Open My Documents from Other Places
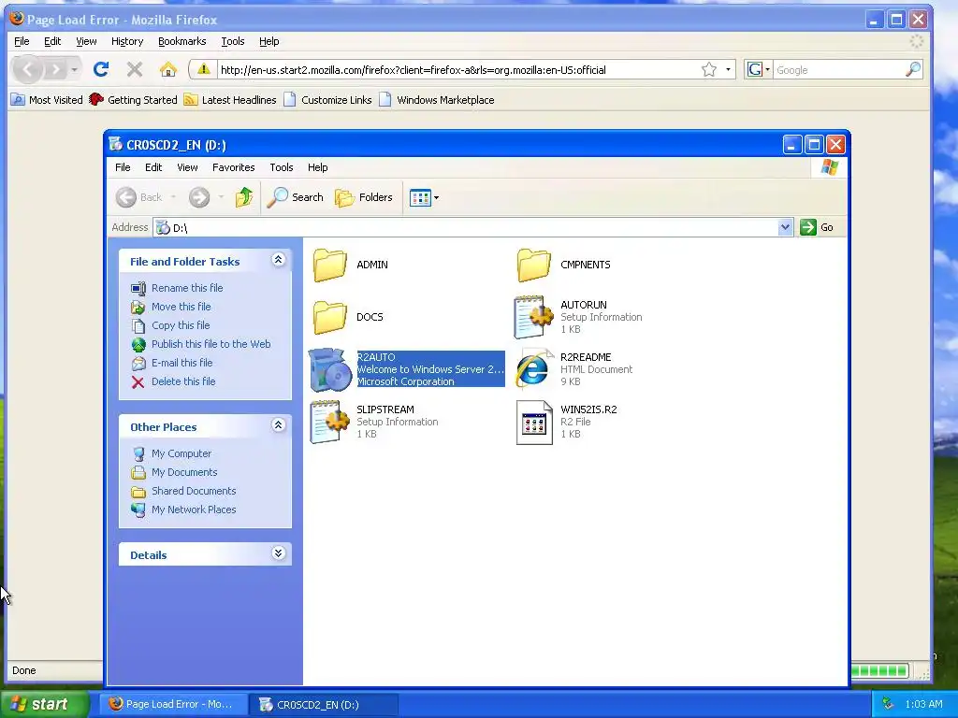 184,472
